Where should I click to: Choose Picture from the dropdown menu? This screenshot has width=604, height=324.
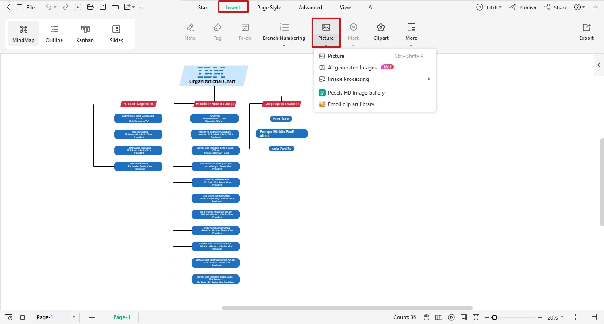[x=375, y=56]
